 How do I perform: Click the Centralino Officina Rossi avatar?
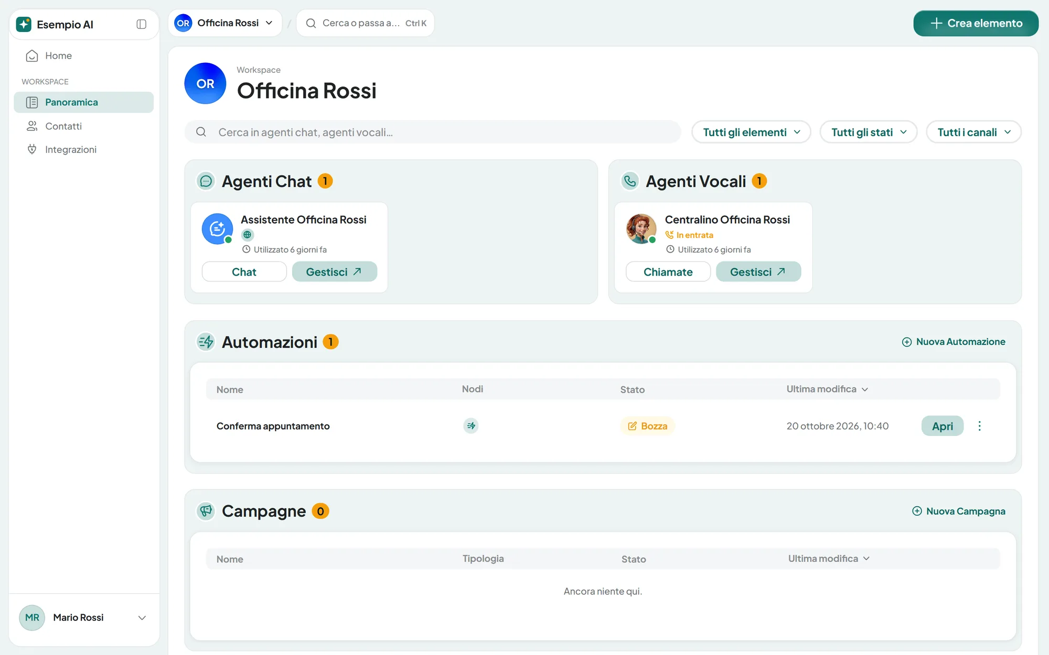(x=641, y=229)
